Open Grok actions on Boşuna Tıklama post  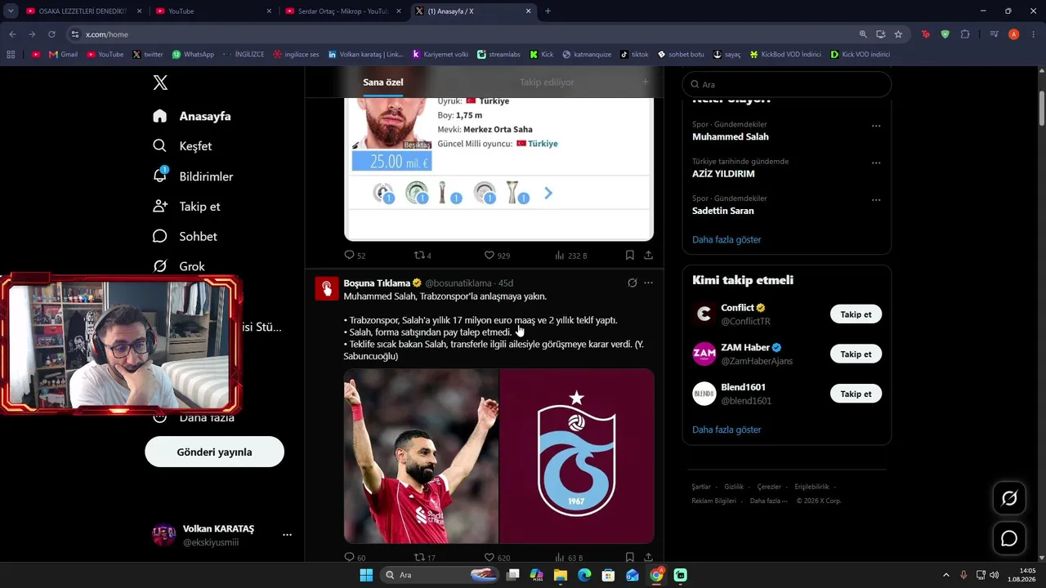(x=632, y=283)
